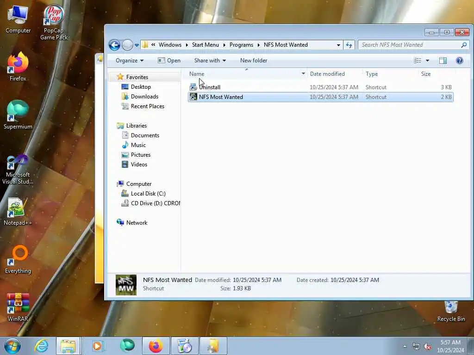
Task: Click the Explorer Forward arrow button
Action: click(127, 45)
